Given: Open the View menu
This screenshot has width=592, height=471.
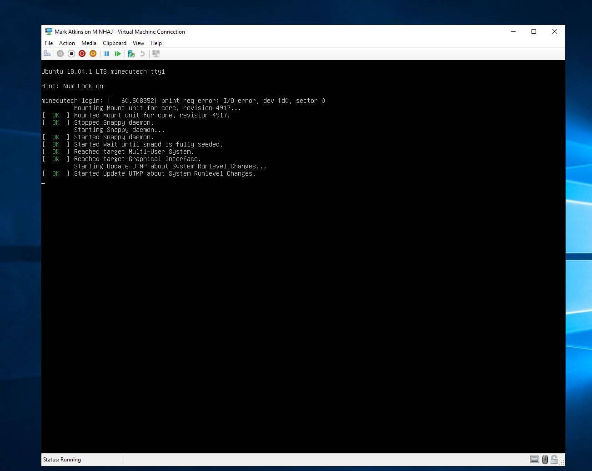Looking at the screenshot, I should 138,43.
